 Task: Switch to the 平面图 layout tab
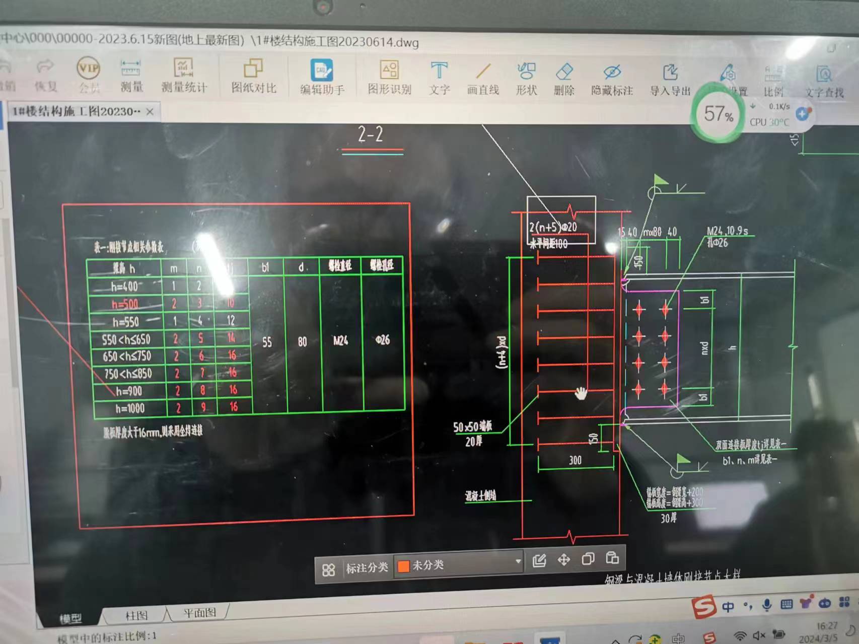pyautogui.click(x=199, y=613)
